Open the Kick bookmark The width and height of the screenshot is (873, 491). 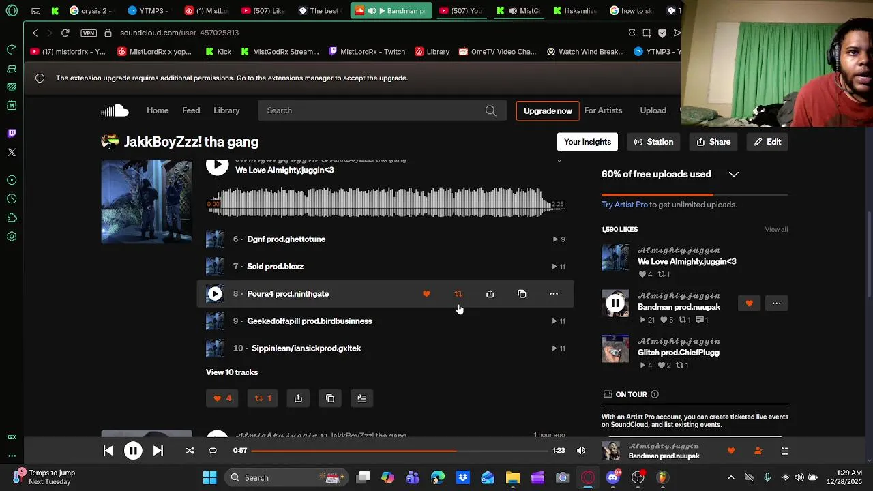coord(218,52)
